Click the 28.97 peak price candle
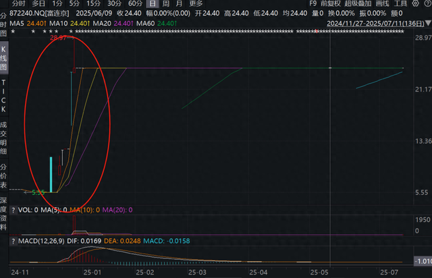 74,55
